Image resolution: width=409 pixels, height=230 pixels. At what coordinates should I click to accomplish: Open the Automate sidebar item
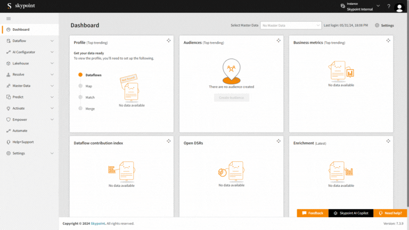pyautogui.click(x=20, y=130)
